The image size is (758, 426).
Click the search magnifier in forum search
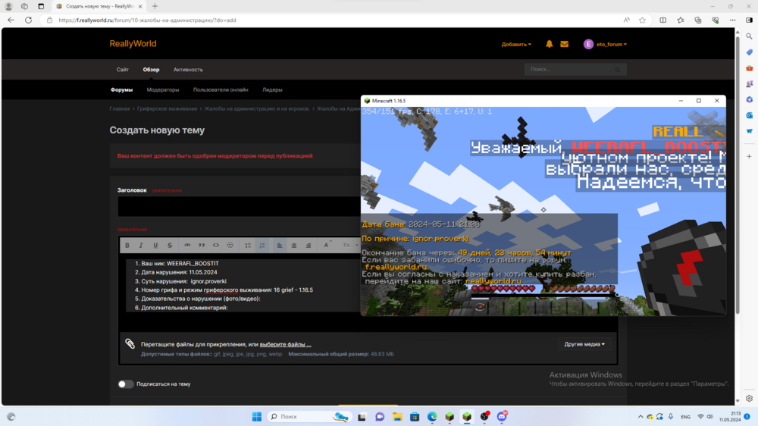617,70
